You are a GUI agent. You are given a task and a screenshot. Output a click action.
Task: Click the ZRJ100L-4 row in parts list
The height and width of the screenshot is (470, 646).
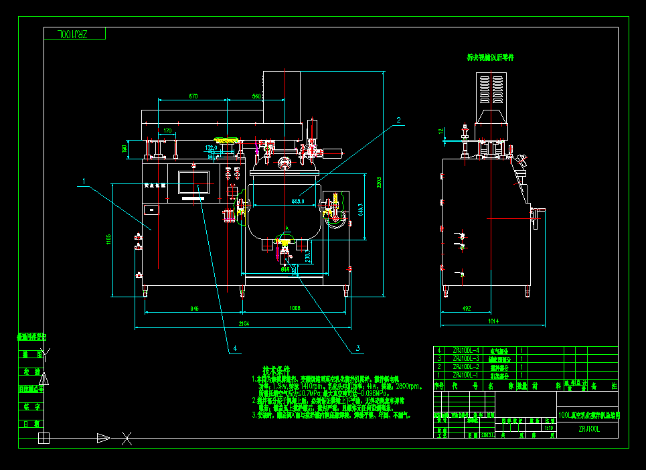[x=526, y=351]
